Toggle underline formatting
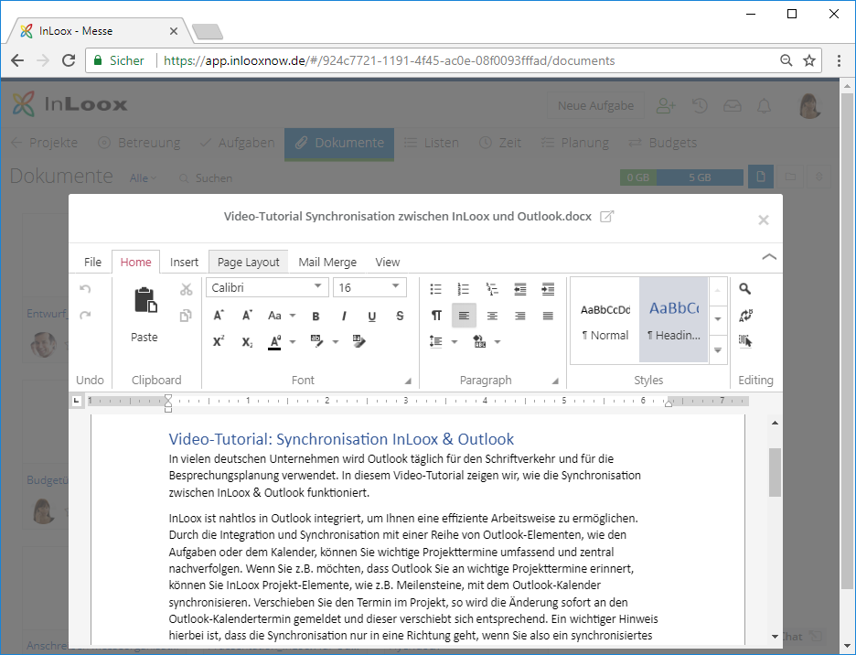 point(372,316)
